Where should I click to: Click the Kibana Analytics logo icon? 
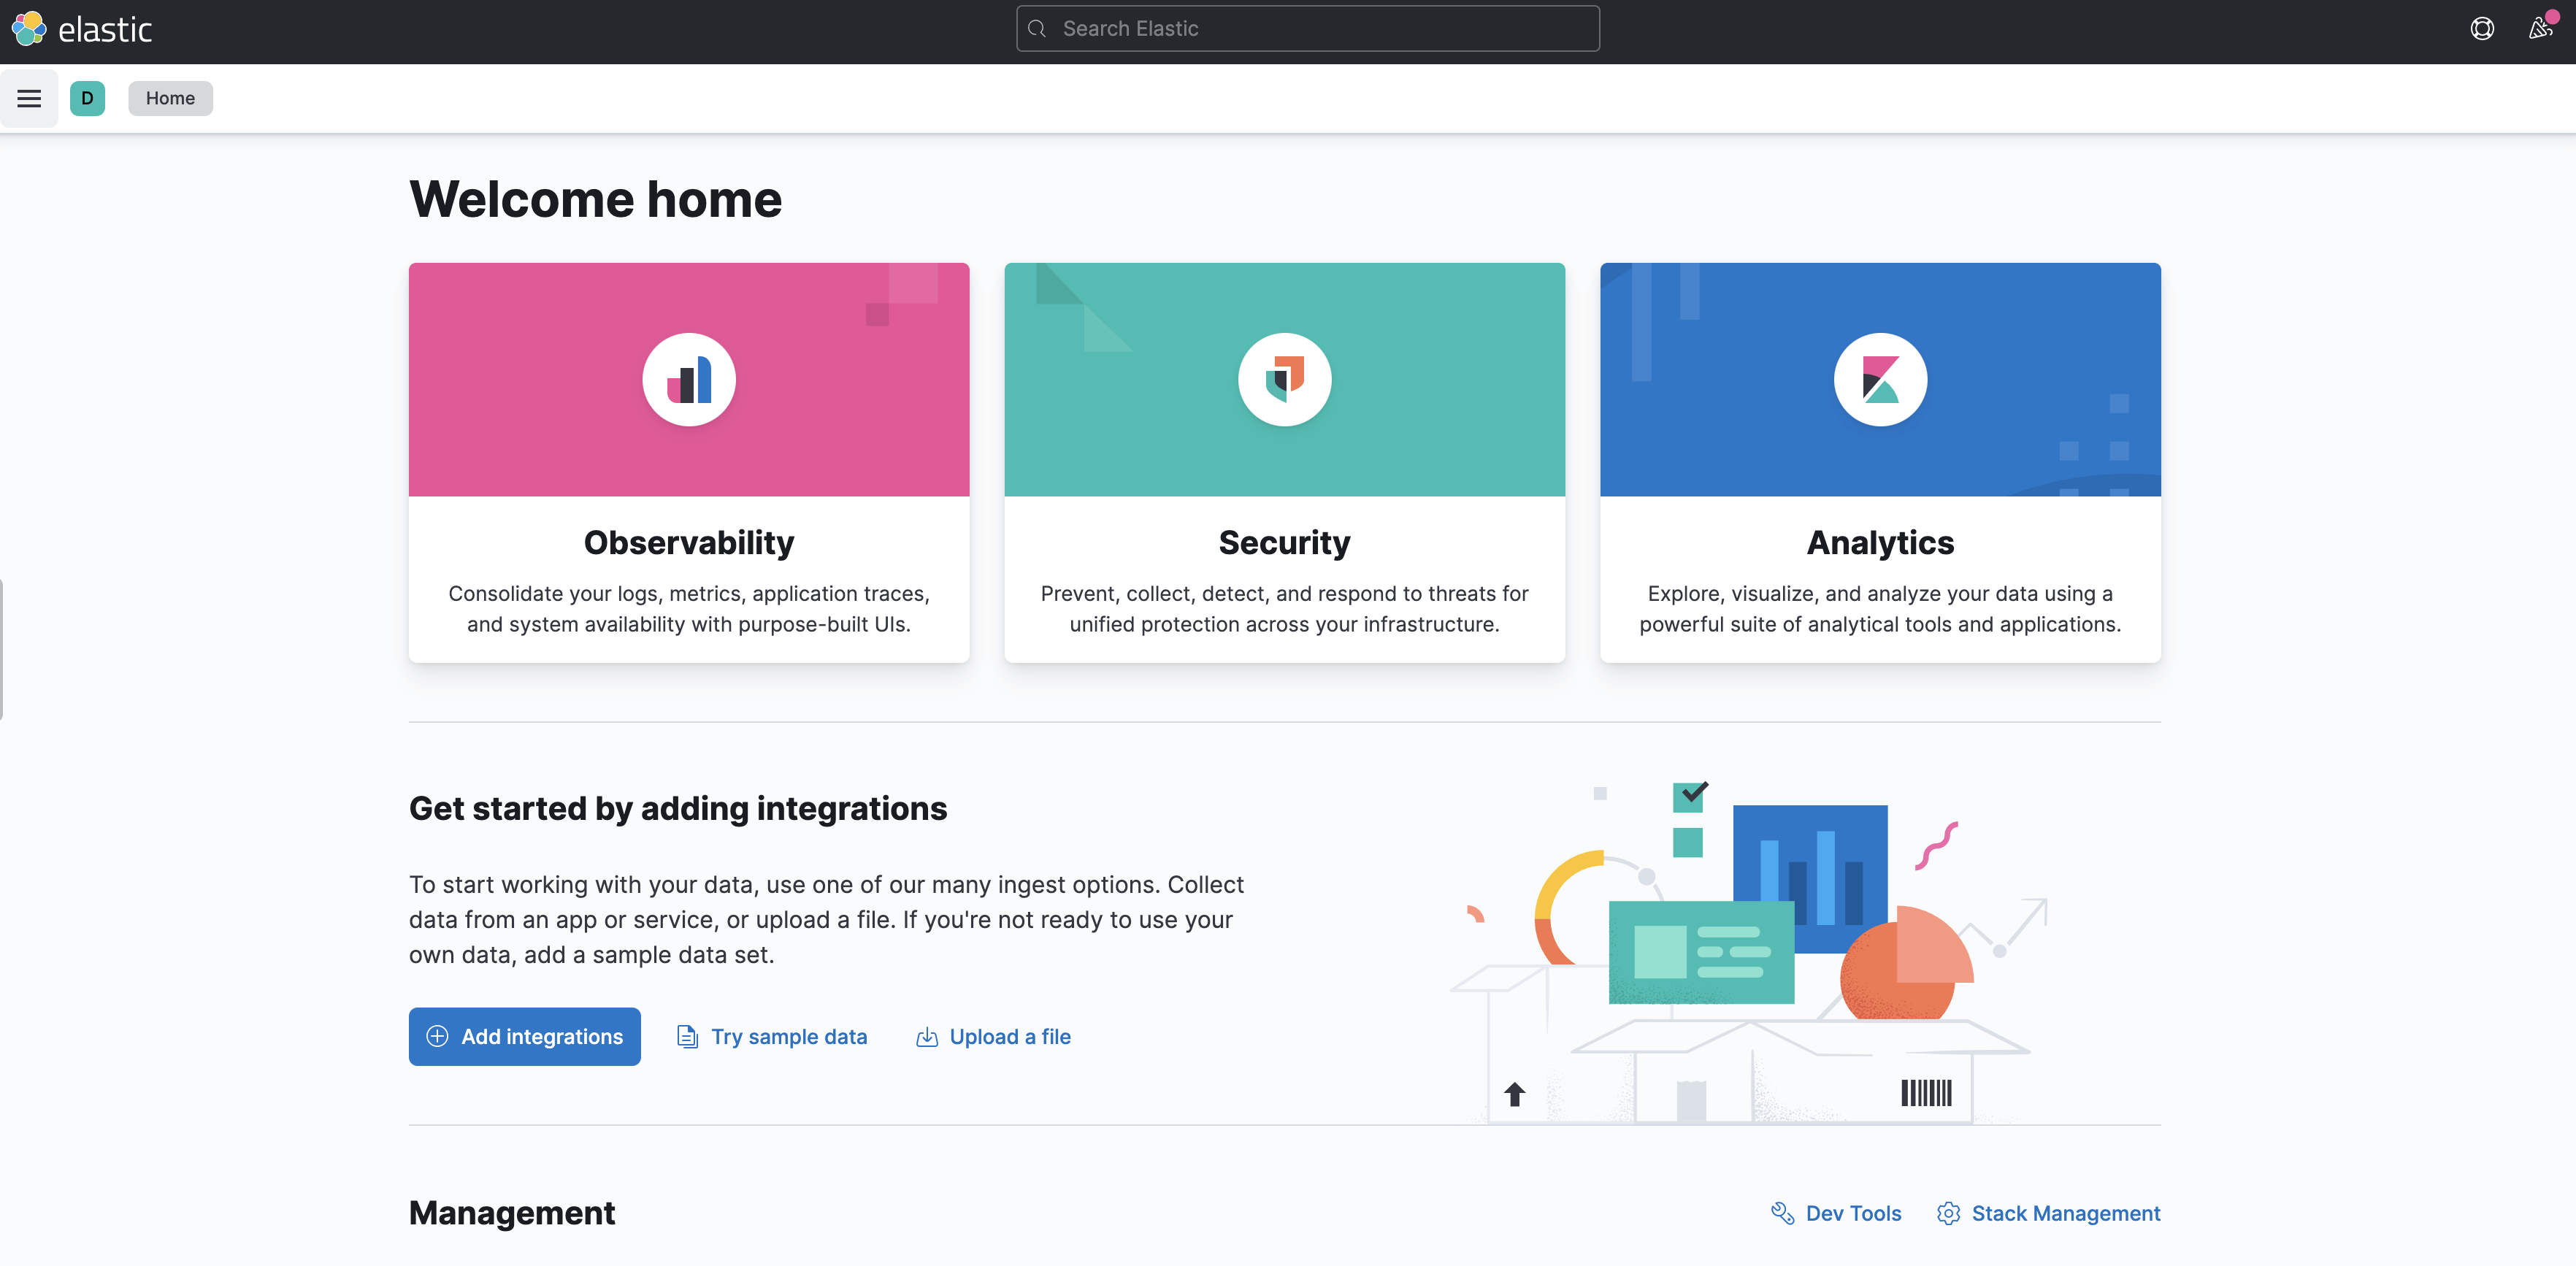[1880, 380]
